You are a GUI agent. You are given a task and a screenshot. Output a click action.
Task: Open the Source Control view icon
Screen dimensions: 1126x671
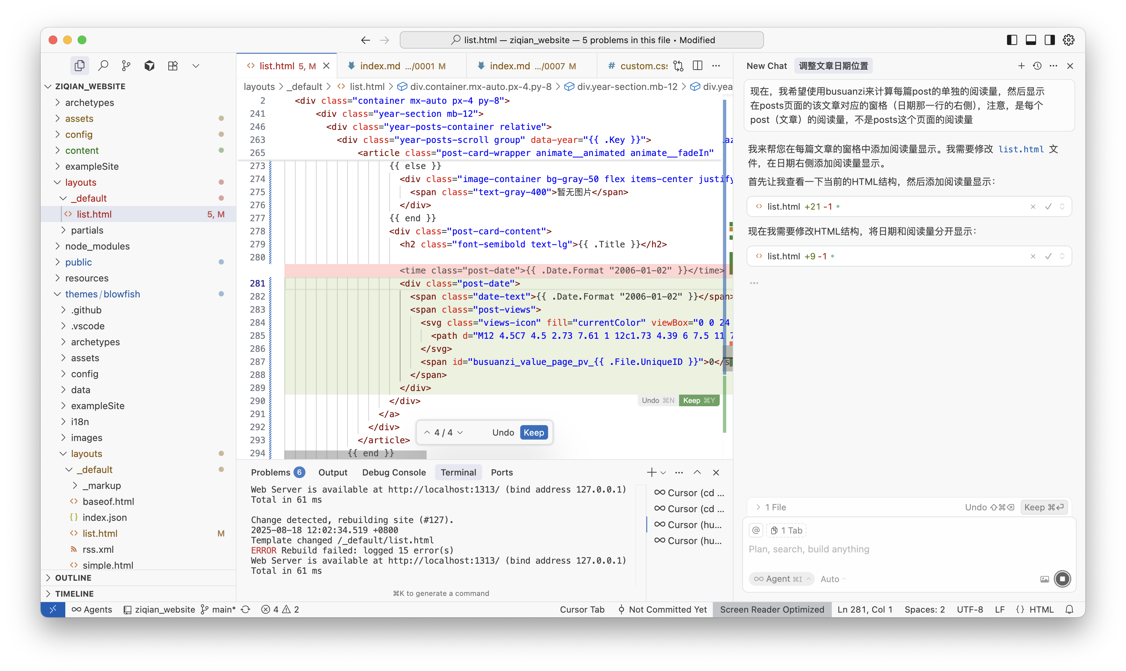(126, 66)
